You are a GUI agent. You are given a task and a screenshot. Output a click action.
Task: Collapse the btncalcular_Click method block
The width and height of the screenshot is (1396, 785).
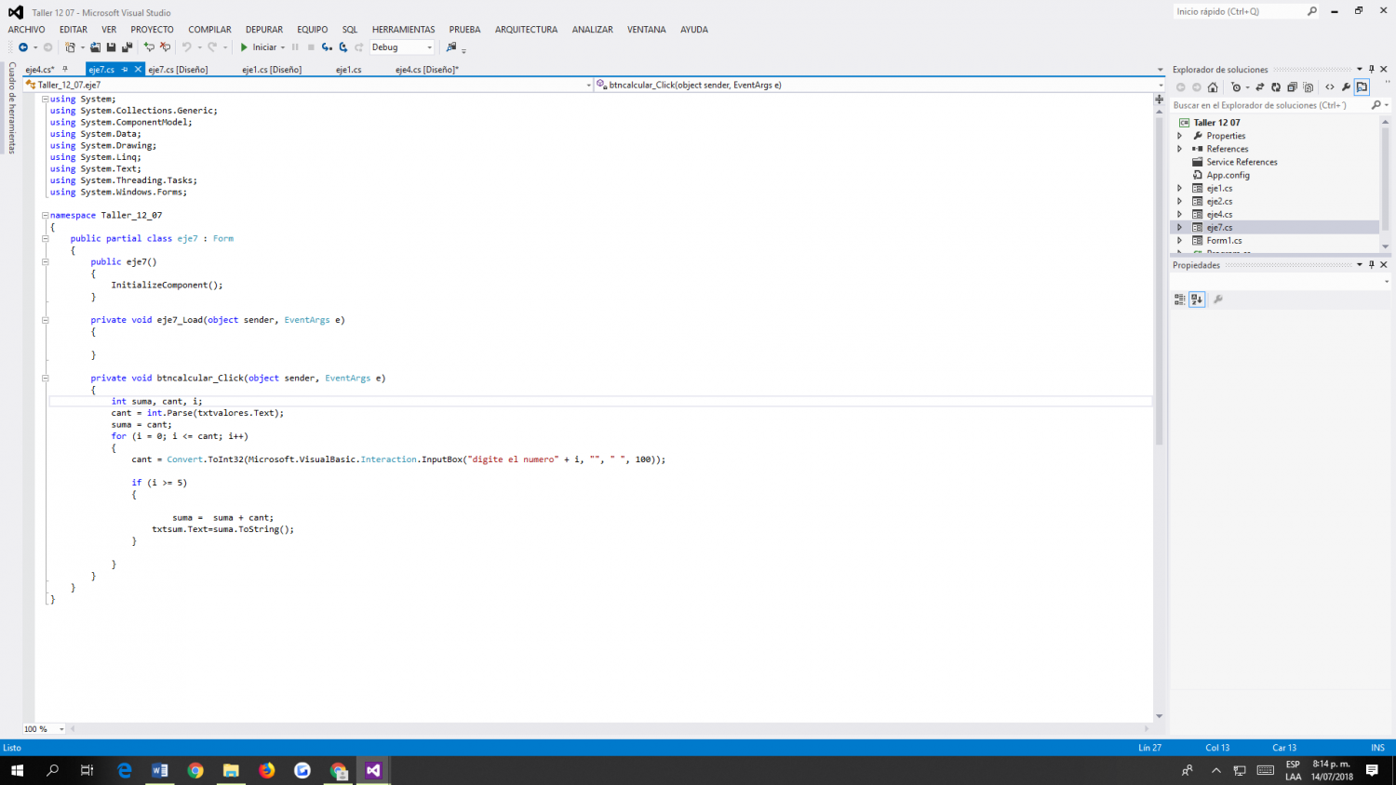pos(45,378)
